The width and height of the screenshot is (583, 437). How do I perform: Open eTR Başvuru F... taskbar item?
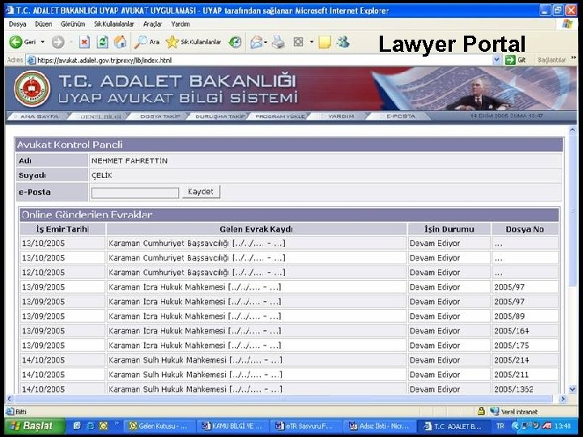307,426
